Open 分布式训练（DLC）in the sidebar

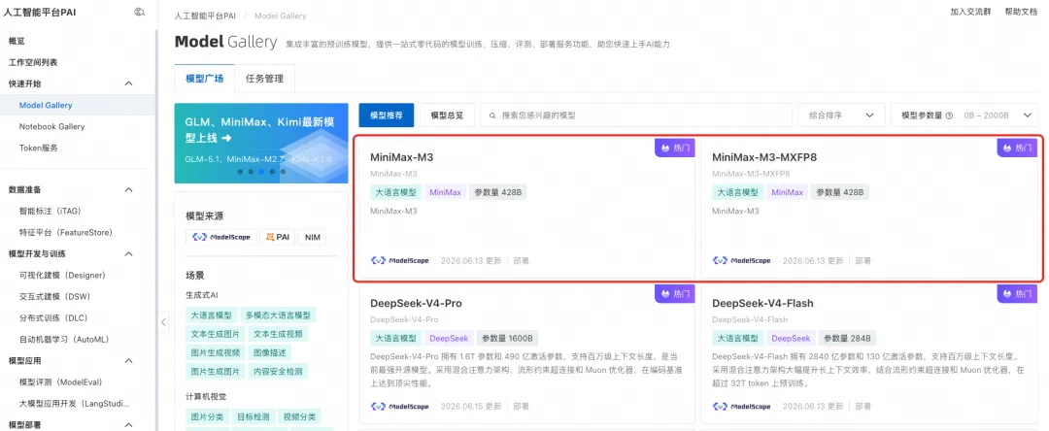[53, 318]
